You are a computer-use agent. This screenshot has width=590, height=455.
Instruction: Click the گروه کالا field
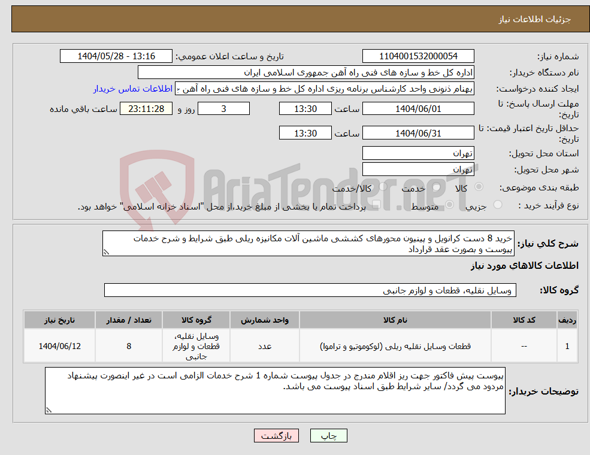tap(310, 290)
